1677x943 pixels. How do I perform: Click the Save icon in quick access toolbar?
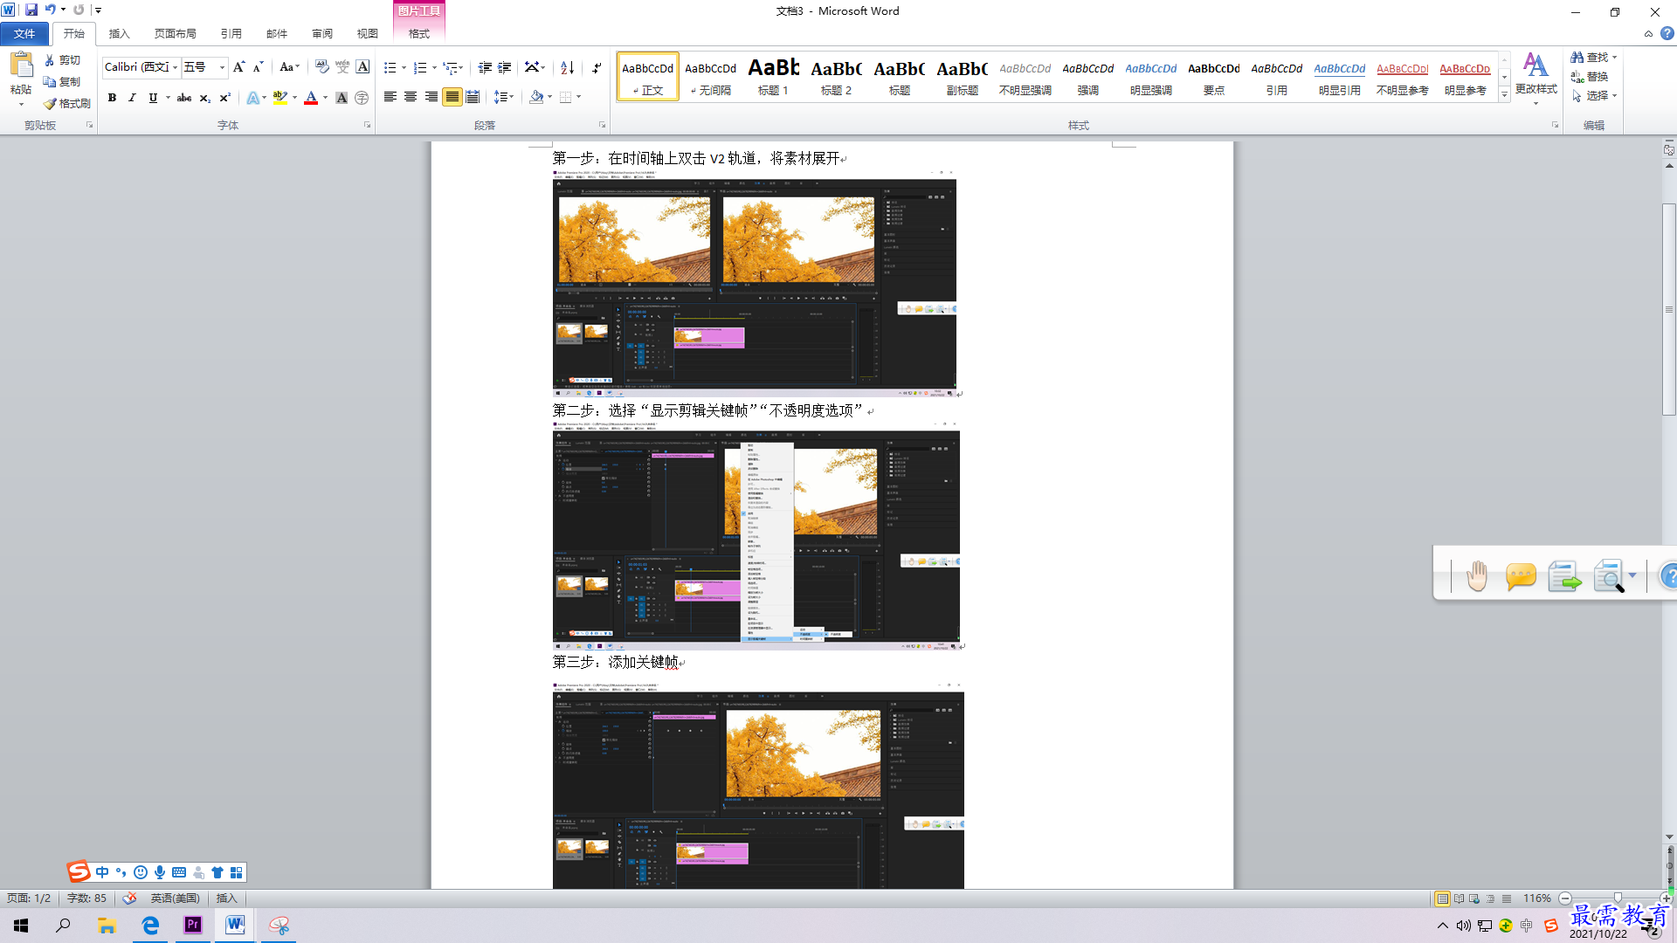point(31,10)
